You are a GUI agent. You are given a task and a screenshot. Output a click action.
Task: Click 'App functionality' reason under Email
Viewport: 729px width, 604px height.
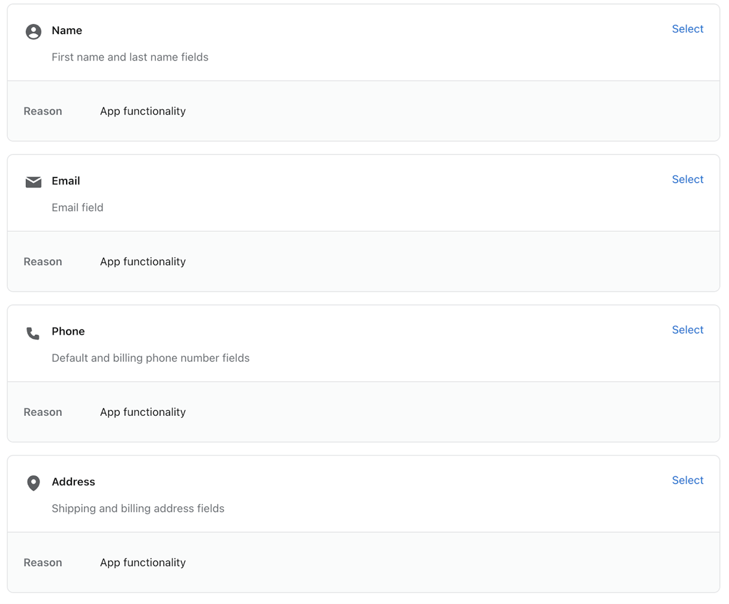pos(143,262)
